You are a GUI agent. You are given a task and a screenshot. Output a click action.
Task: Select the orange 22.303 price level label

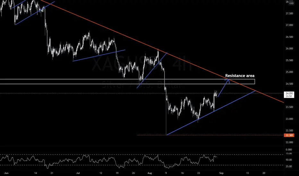point(289,135)
